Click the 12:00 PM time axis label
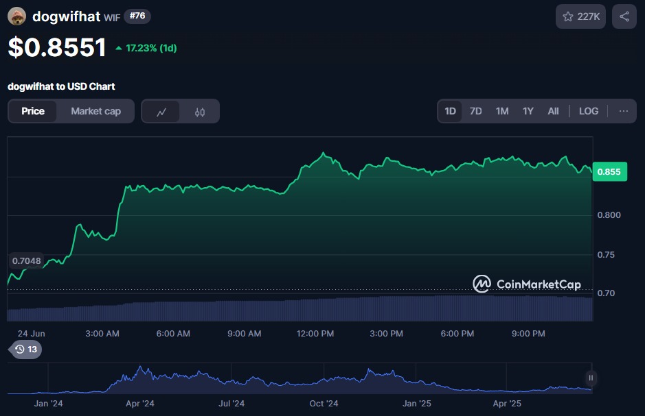The image size is (645, 416). 315,334
